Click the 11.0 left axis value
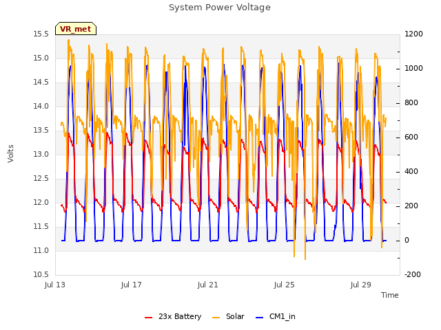The width and height of the screenshot is (441, 330). tap(41, 250)
